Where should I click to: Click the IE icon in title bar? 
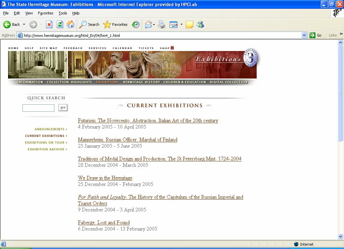coord(3,4)
